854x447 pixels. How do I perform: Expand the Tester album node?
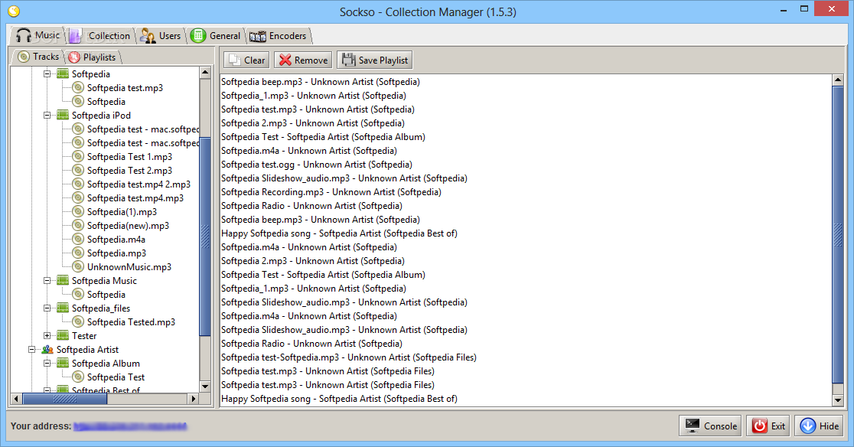click(47, 336)
